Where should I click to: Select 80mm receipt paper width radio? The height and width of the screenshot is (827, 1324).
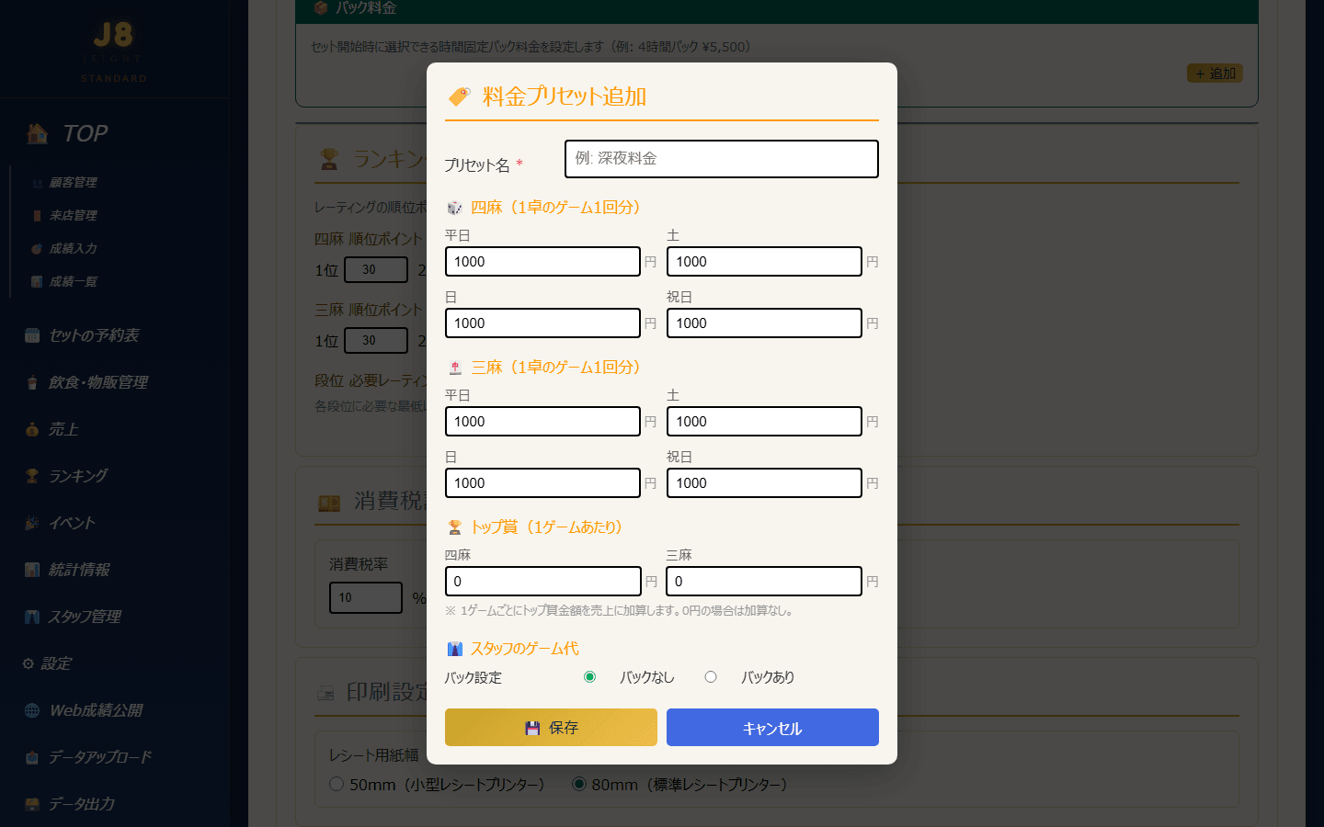pos(579,785)
